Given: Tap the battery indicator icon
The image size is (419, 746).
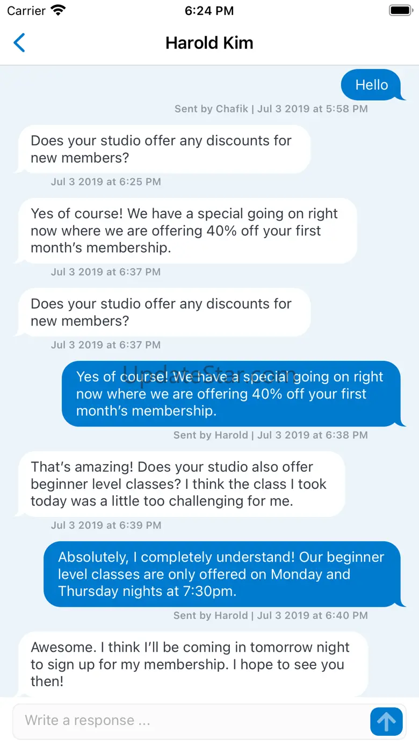Looking at the screenshot, I should coord(400,10).
